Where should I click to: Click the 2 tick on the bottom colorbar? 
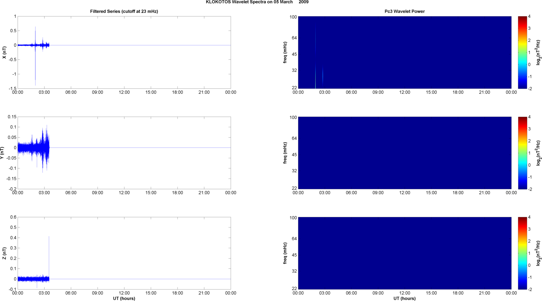pos(529,241)
